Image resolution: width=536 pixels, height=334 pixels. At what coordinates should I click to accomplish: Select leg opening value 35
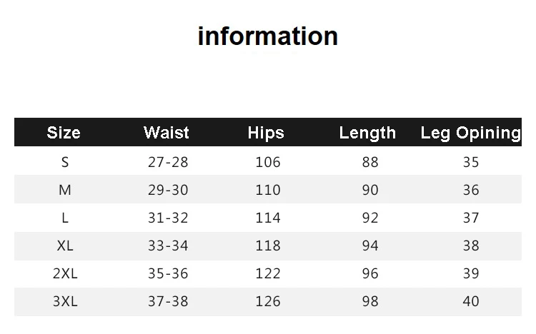[471, 162]
